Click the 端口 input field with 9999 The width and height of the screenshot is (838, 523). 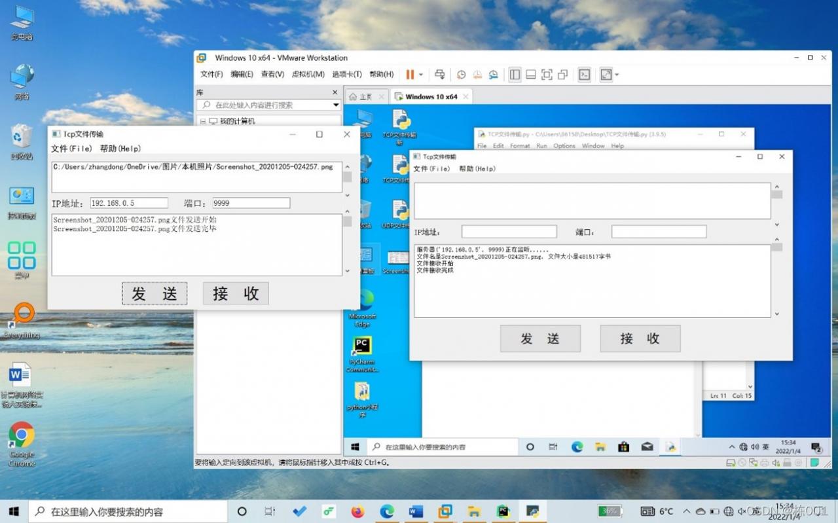tap(251, 203)
